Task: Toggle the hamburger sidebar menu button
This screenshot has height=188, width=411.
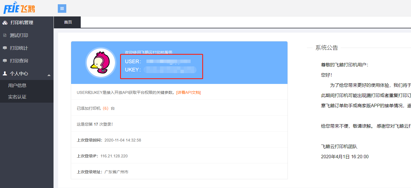Action: point(62,9)
